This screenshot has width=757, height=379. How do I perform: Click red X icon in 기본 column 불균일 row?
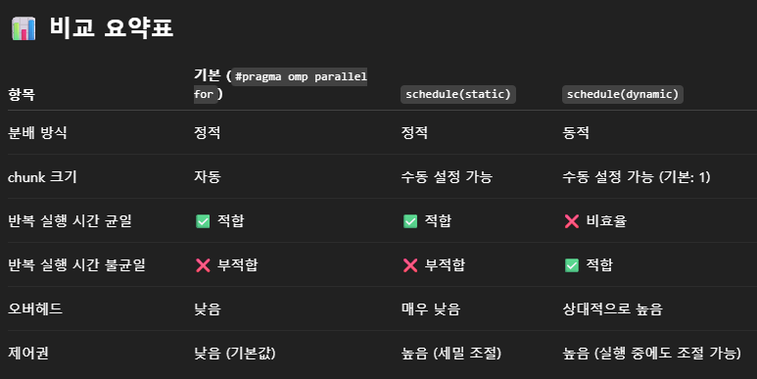[x=203, y=265]
